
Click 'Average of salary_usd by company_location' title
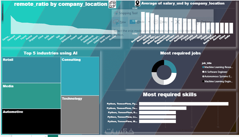click(x=183, y=3)
